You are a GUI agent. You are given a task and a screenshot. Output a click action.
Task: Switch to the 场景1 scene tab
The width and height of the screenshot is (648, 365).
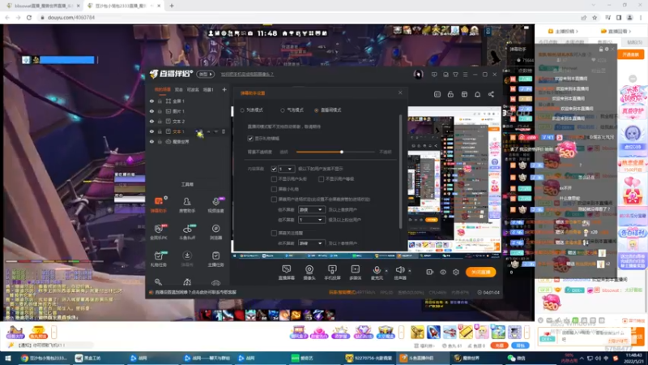208,89
